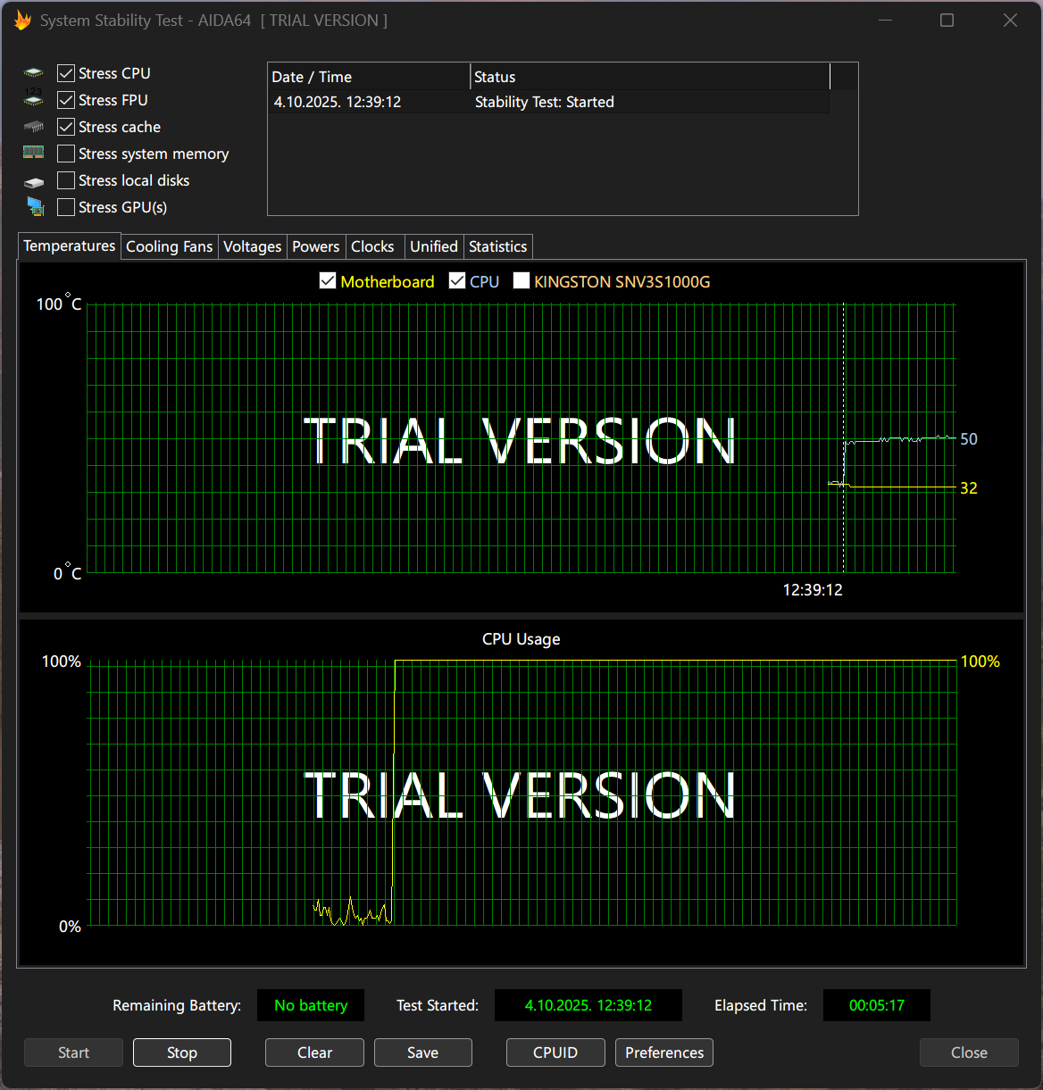Click the Date / Time column header

(x=368, y=77)
